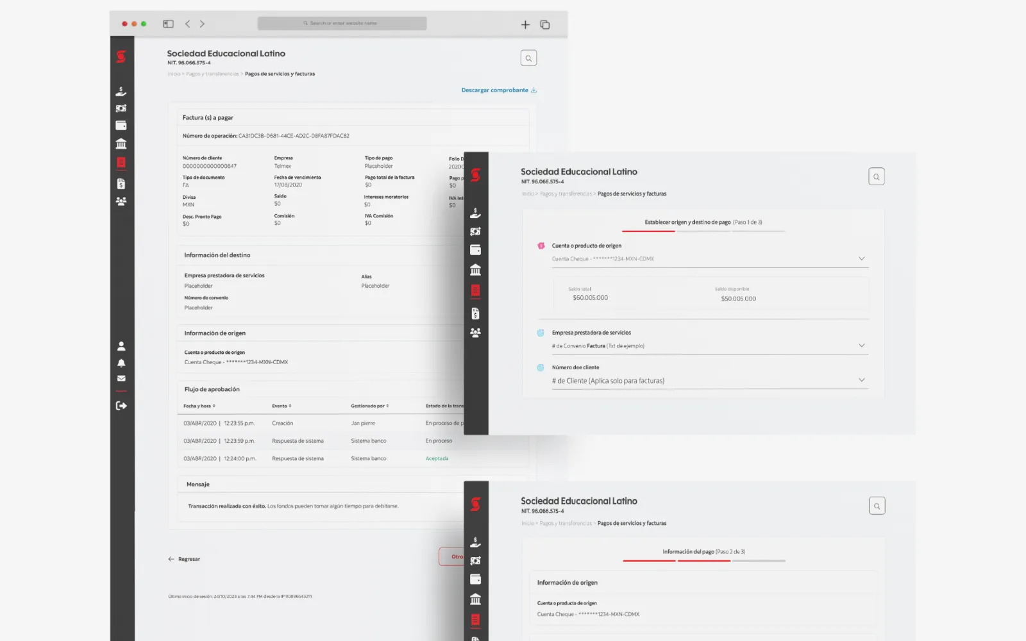The width and height of the screenshot is (1026, 641).
Task: Sort approval flow by Evento column
Action: [282, 406]
